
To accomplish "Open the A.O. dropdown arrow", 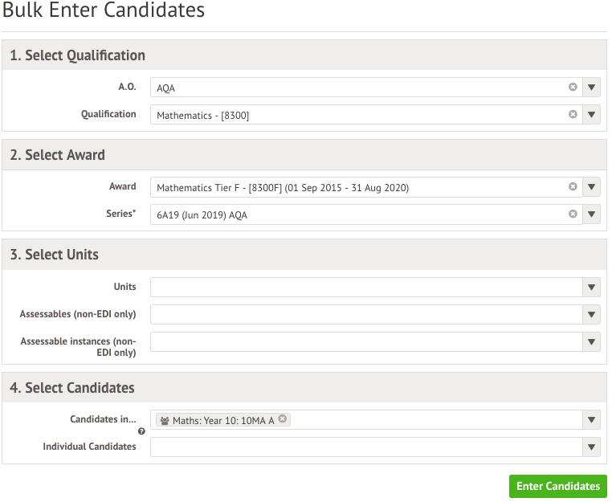I will (591, 87).
